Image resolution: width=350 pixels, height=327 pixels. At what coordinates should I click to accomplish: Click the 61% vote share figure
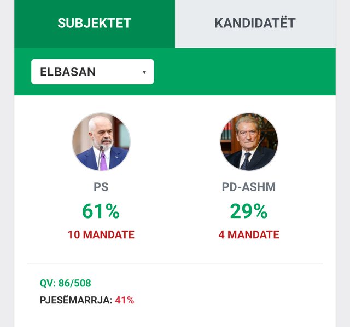[101, 211]
